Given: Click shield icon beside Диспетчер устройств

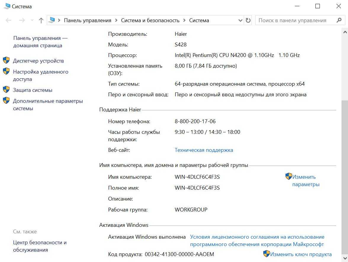Looking at the screenshot, I should (x=6, y=60).
